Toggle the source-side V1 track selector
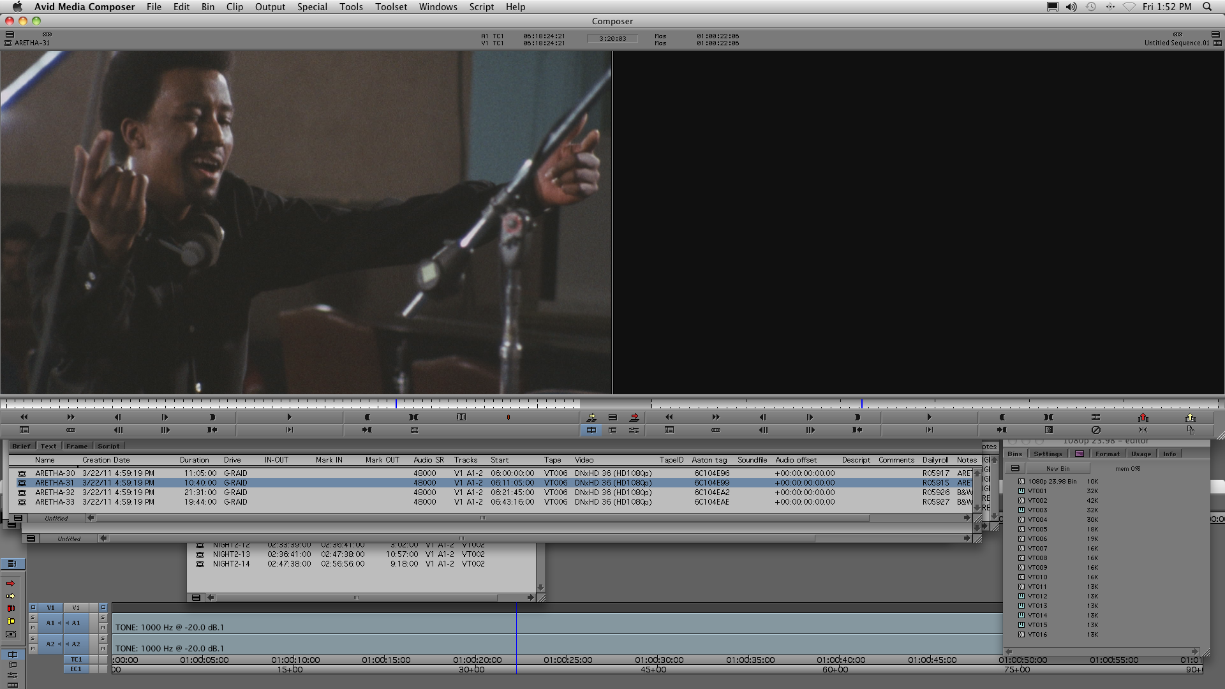The width and height of the screenshot is (1225, 689). click(50, 608)
